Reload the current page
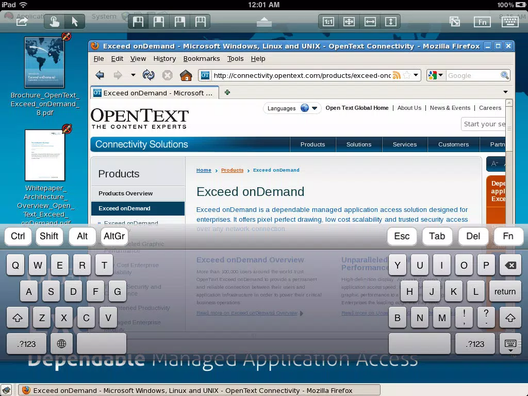The image size is (528, 396). tap(148, 75)
